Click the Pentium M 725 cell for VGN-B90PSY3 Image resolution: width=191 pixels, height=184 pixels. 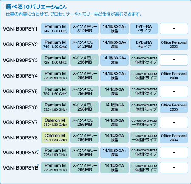click(55, 60)
